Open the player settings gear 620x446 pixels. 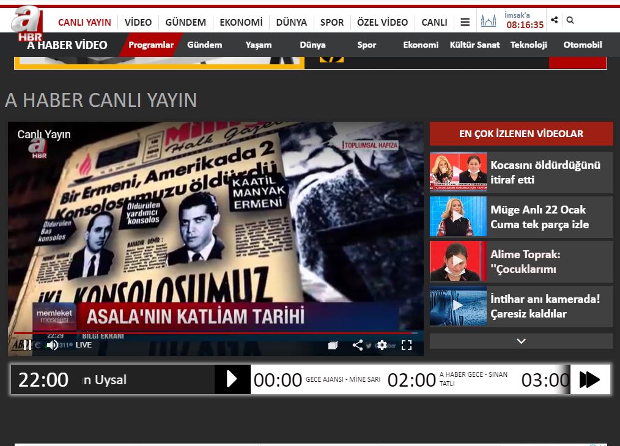382,345
